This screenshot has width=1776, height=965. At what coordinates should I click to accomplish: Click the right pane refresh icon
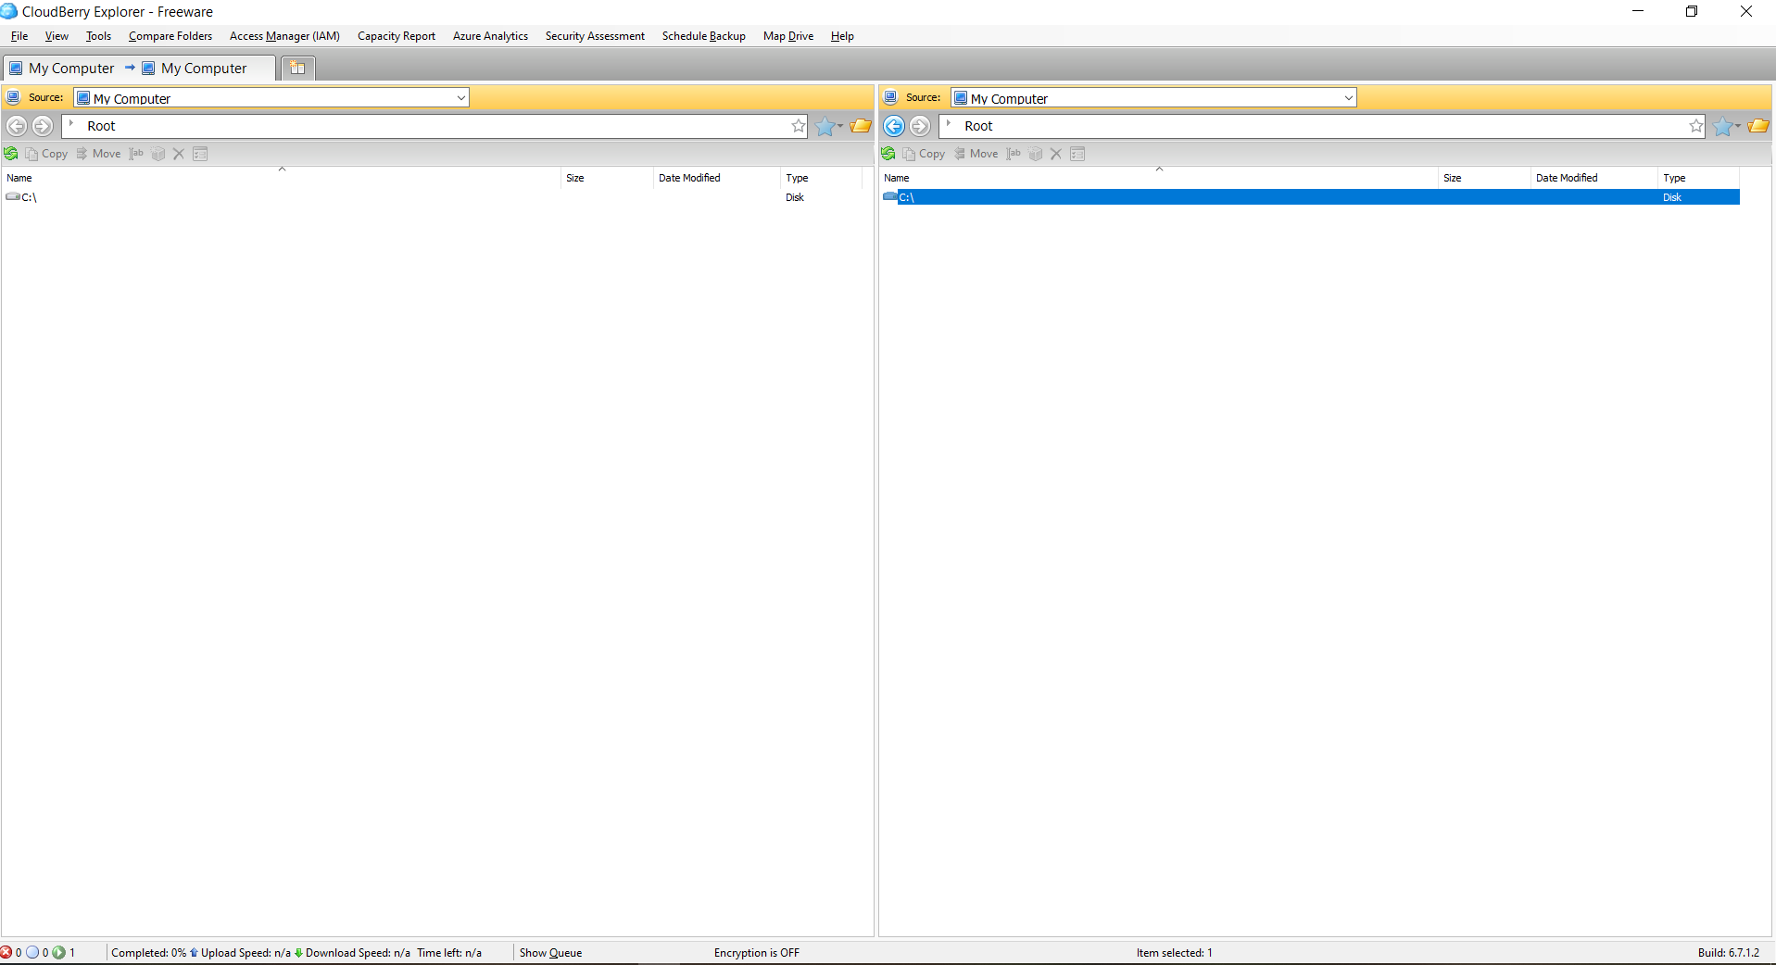[x=888, y=154]
